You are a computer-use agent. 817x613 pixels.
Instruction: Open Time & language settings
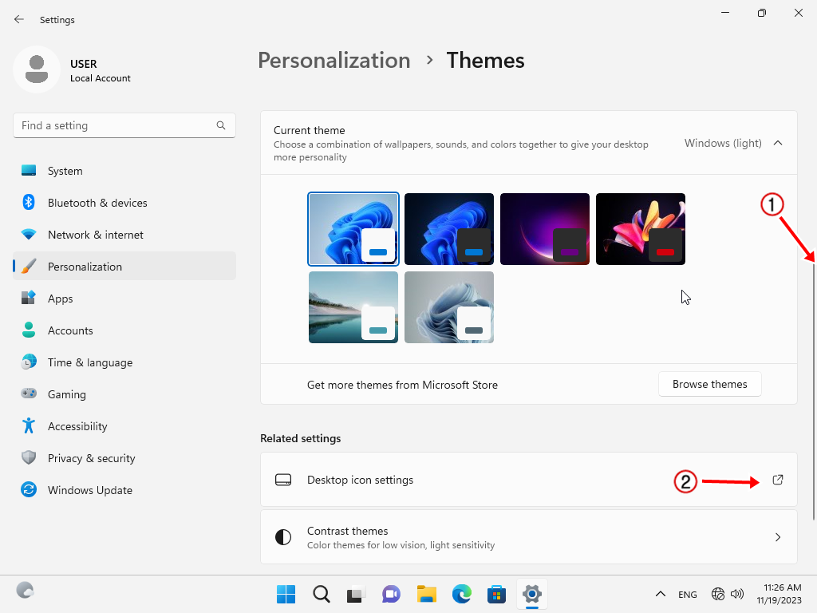pyautogui.click(x=124, y=362)
